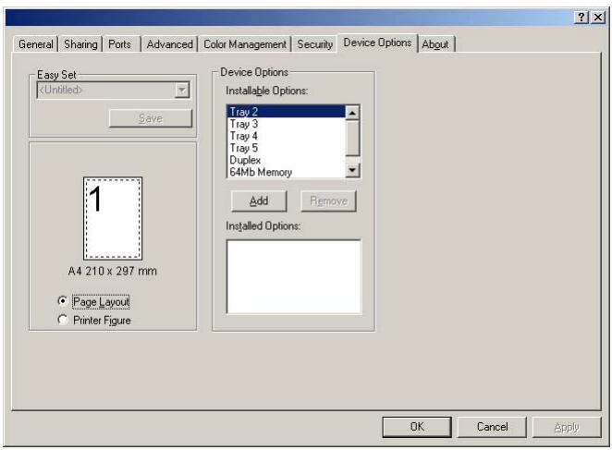Go to the Advanced tab
This screenshot has height=450, width=612.
coord(169,44)
